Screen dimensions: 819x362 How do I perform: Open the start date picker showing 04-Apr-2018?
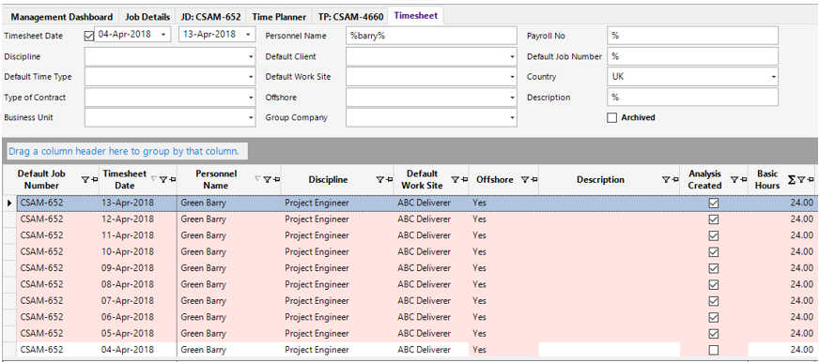click(x=163, y=35)
